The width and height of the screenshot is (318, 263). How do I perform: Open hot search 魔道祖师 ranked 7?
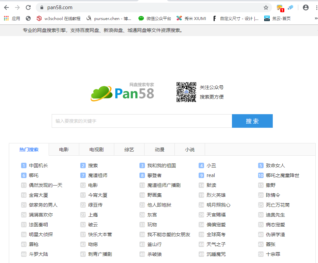coord(98,175)
